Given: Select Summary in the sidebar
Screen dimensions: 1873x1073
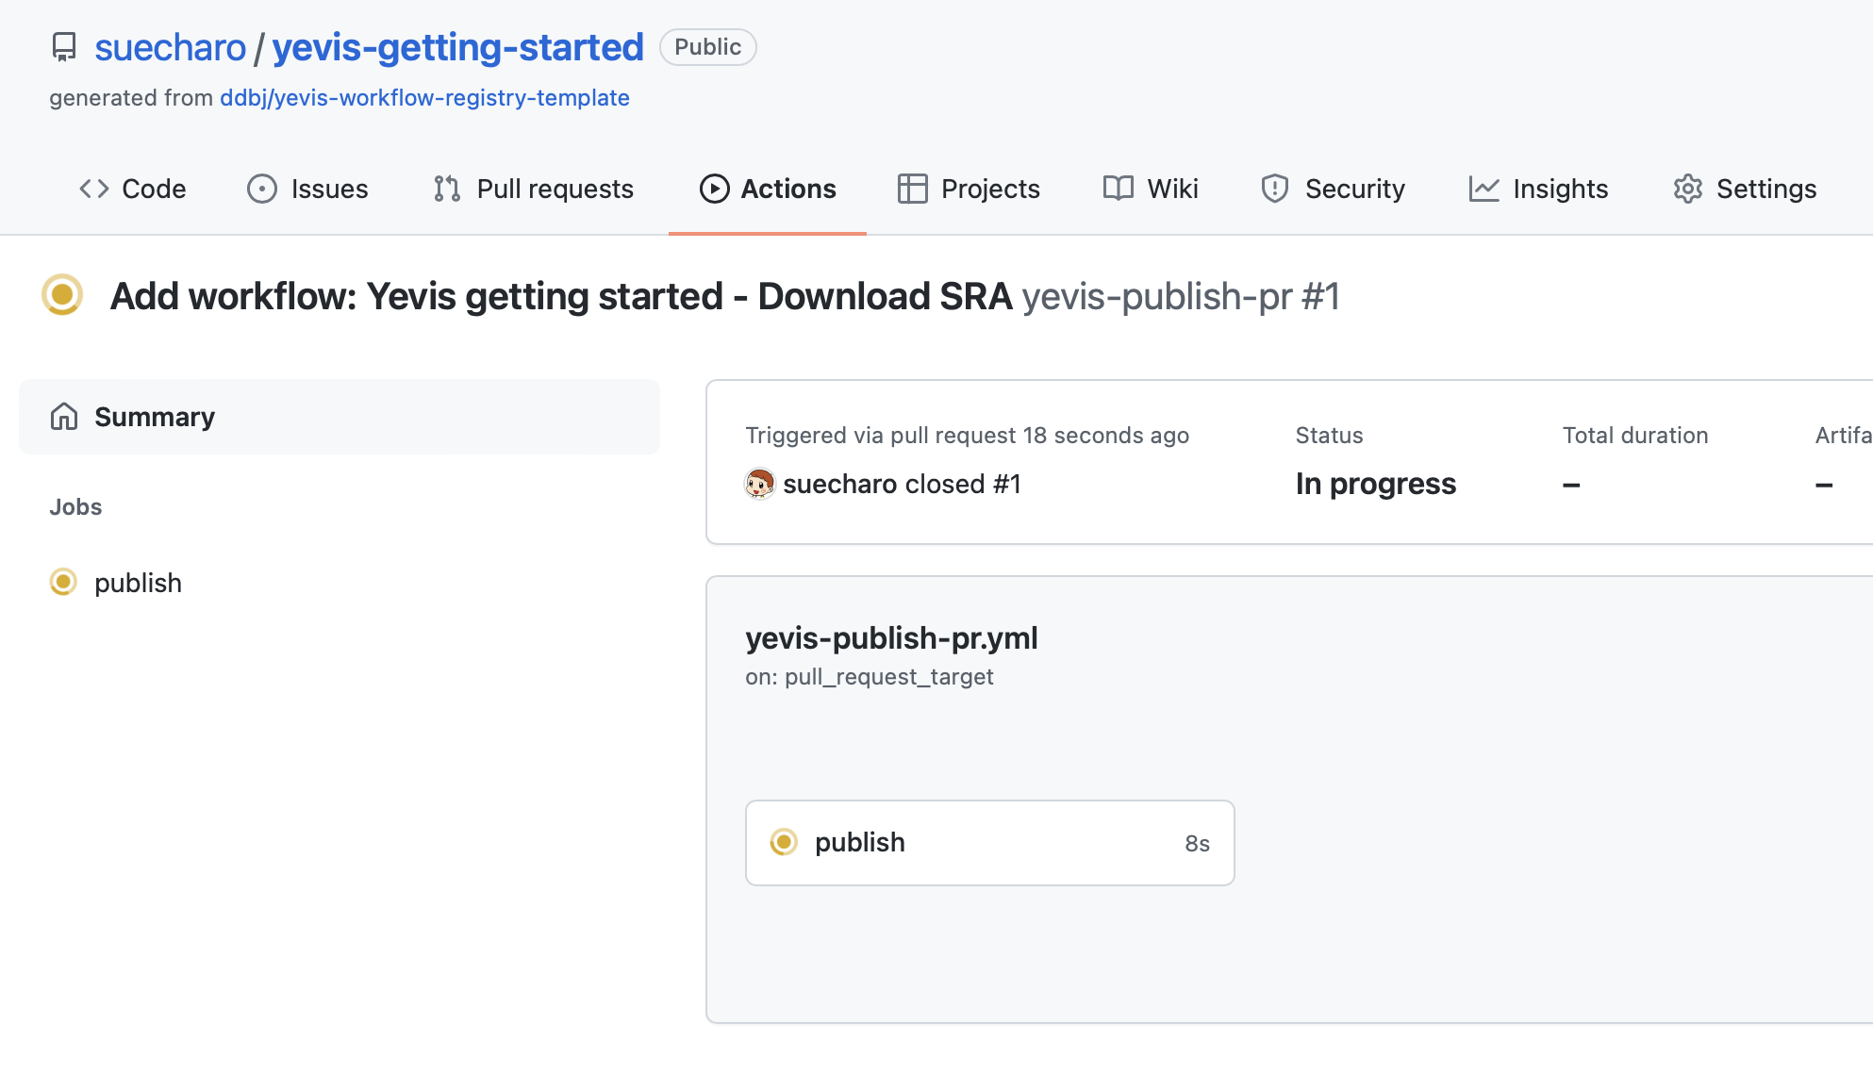Looking at the screenshot, I should coord(340,417).
